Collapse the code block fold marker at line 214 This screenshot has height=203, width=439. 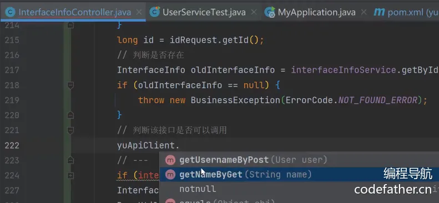tap(70, 25)
